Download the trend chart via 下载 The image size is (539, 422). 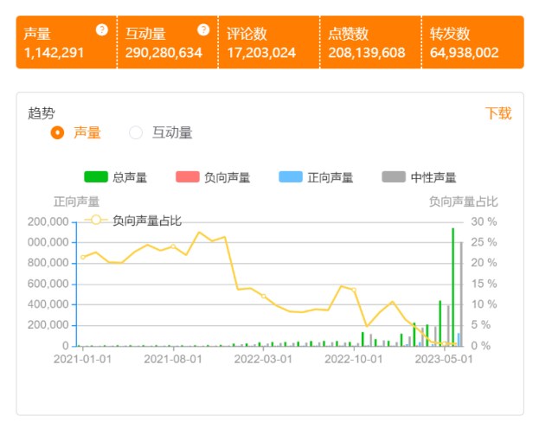(x=498, y=113)
